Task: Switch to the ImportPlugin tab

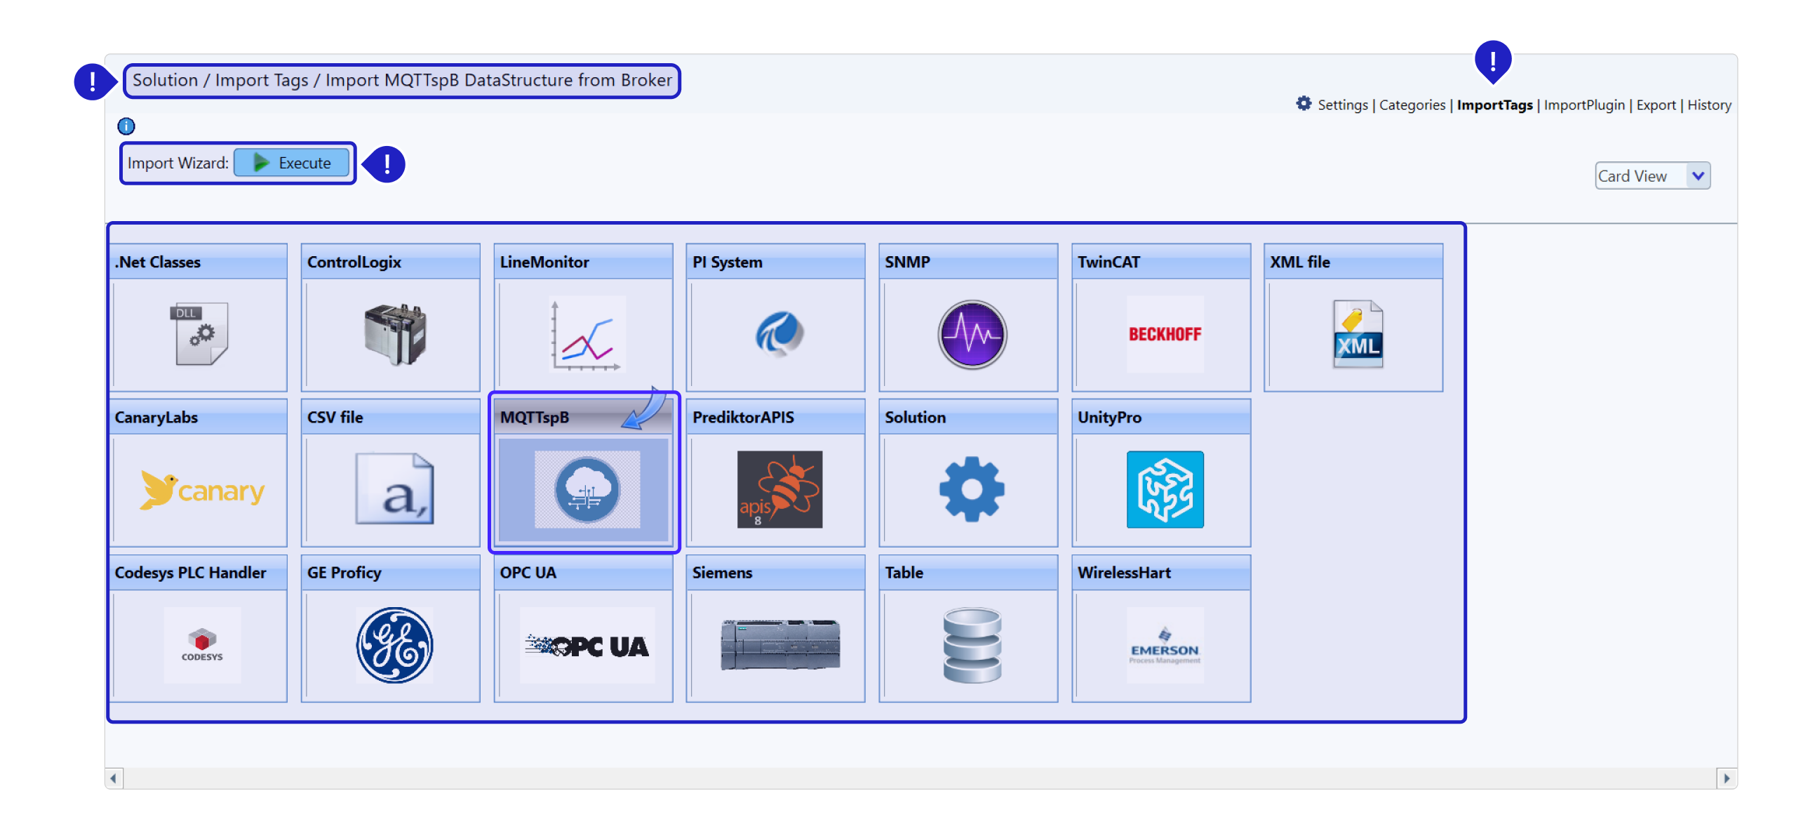Action: tap(1583, 105)
